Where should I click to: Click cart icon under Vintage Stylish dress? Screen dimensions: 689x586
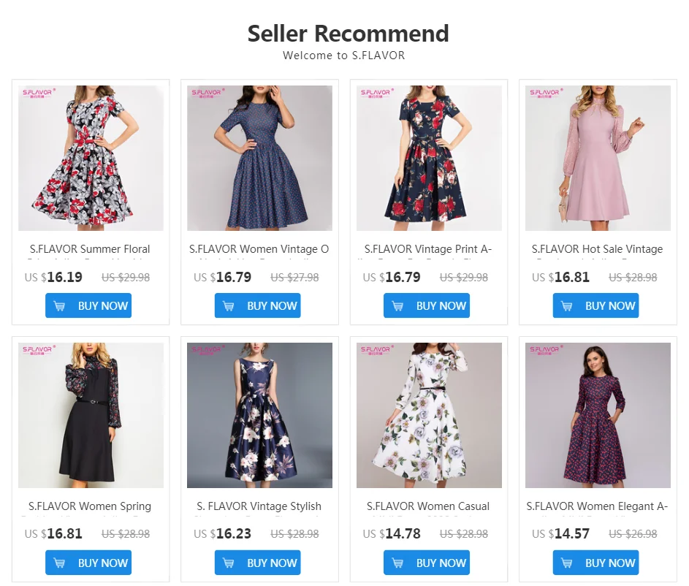229,563
